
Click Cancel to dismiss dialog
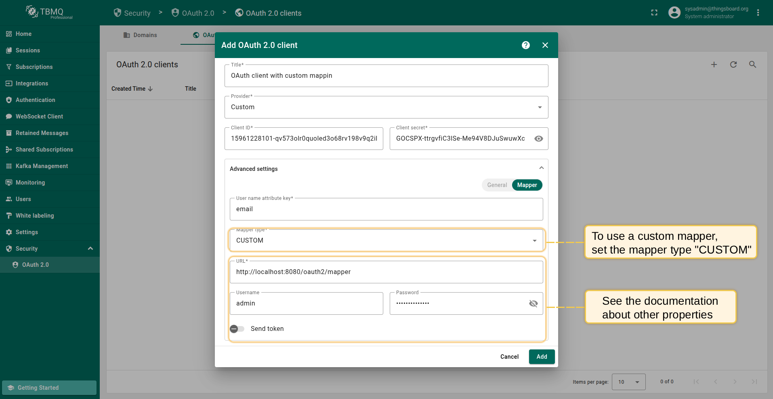509,357
